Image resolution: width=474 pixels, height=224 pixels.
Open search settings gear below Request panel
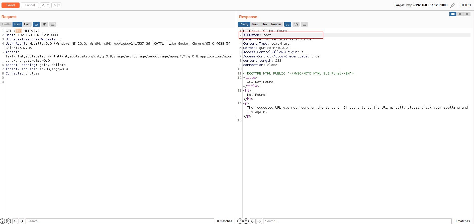[x=8, y=221]
